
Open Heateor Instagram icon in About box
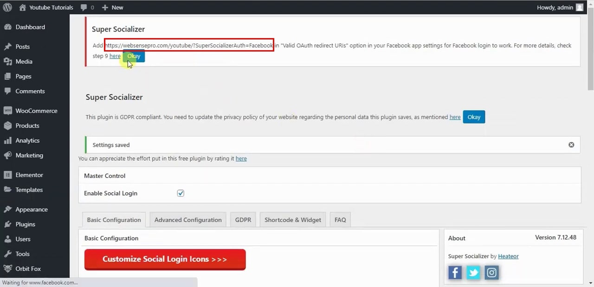pos(491,273)
